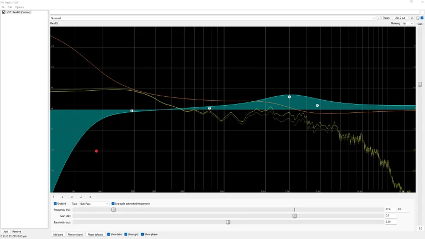Image resolution: width=425 pixels, height=239 pixels.
Task: Click the Reset defaults button
Action: [95, 235]
